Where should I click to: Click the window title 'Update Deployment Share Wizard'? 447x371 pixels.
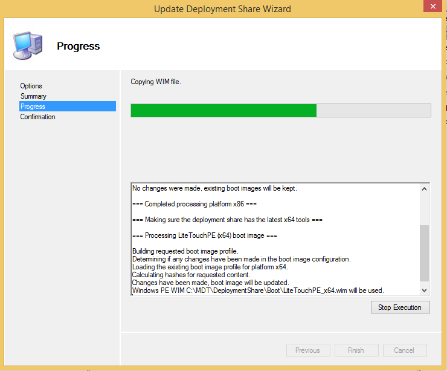pos(222,9)
